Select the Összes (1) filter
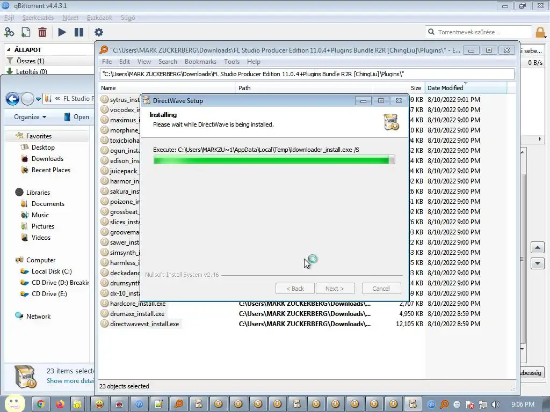This screenshot has height=412, width=550. click(x=30, y=61)
